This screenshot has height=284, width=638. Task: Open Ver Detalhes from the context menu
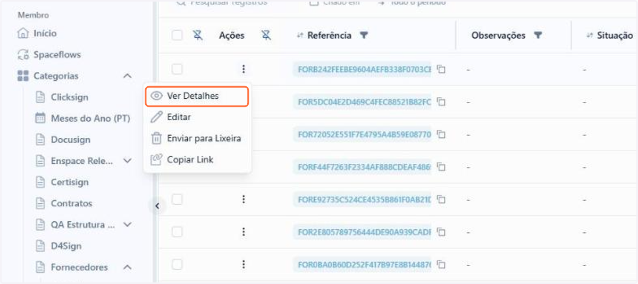(x=197, y=96)
